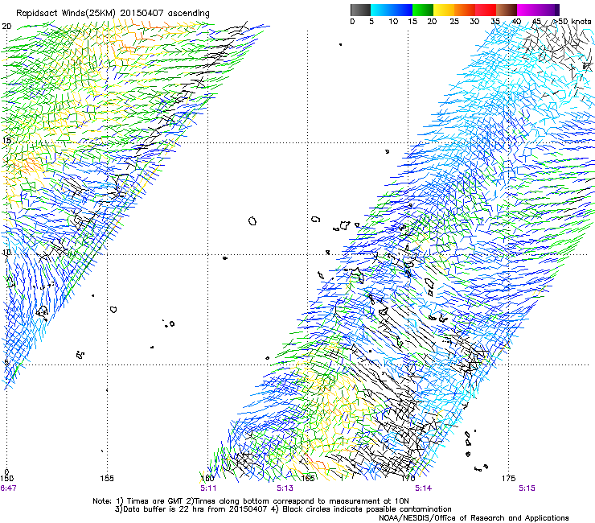The image size is (595, 523).
Task: Click the purple time stamp '6:47'
Action: [8, 488]
